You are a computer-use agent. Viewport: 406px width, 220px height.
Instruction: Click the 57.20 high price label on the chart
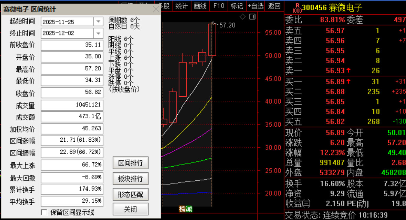pyautogui.click(x=227, y=25)
